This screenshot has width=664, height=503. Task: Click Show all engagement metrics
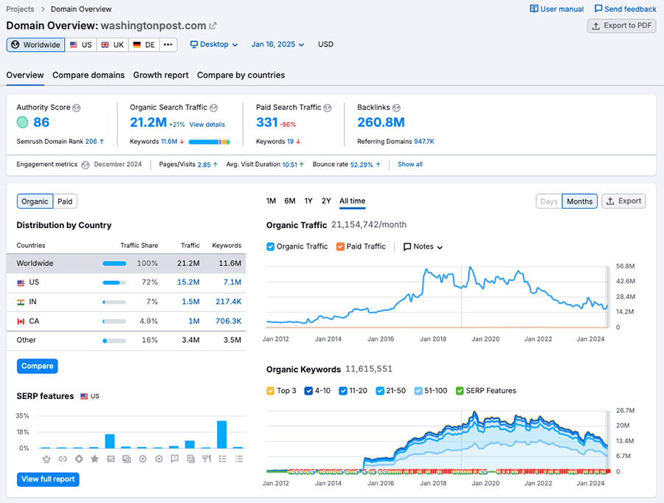click(410, 164)
